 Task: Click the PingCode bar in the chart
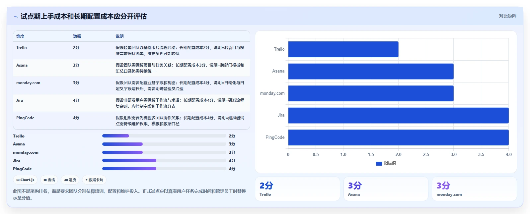tap(398, 137)
